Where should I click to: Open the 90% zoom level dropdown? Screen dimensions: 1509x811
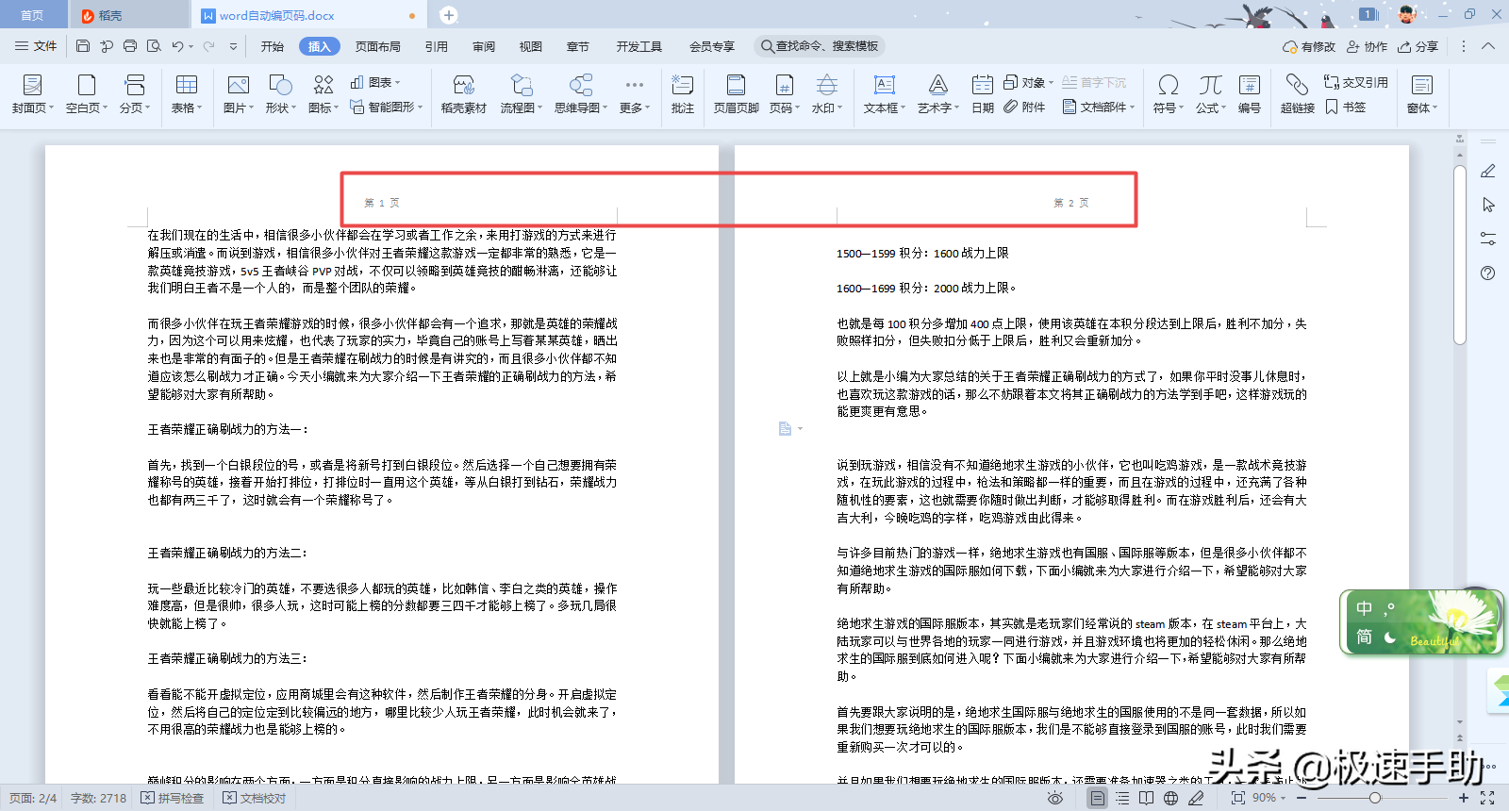click(x=1269, y=798)
